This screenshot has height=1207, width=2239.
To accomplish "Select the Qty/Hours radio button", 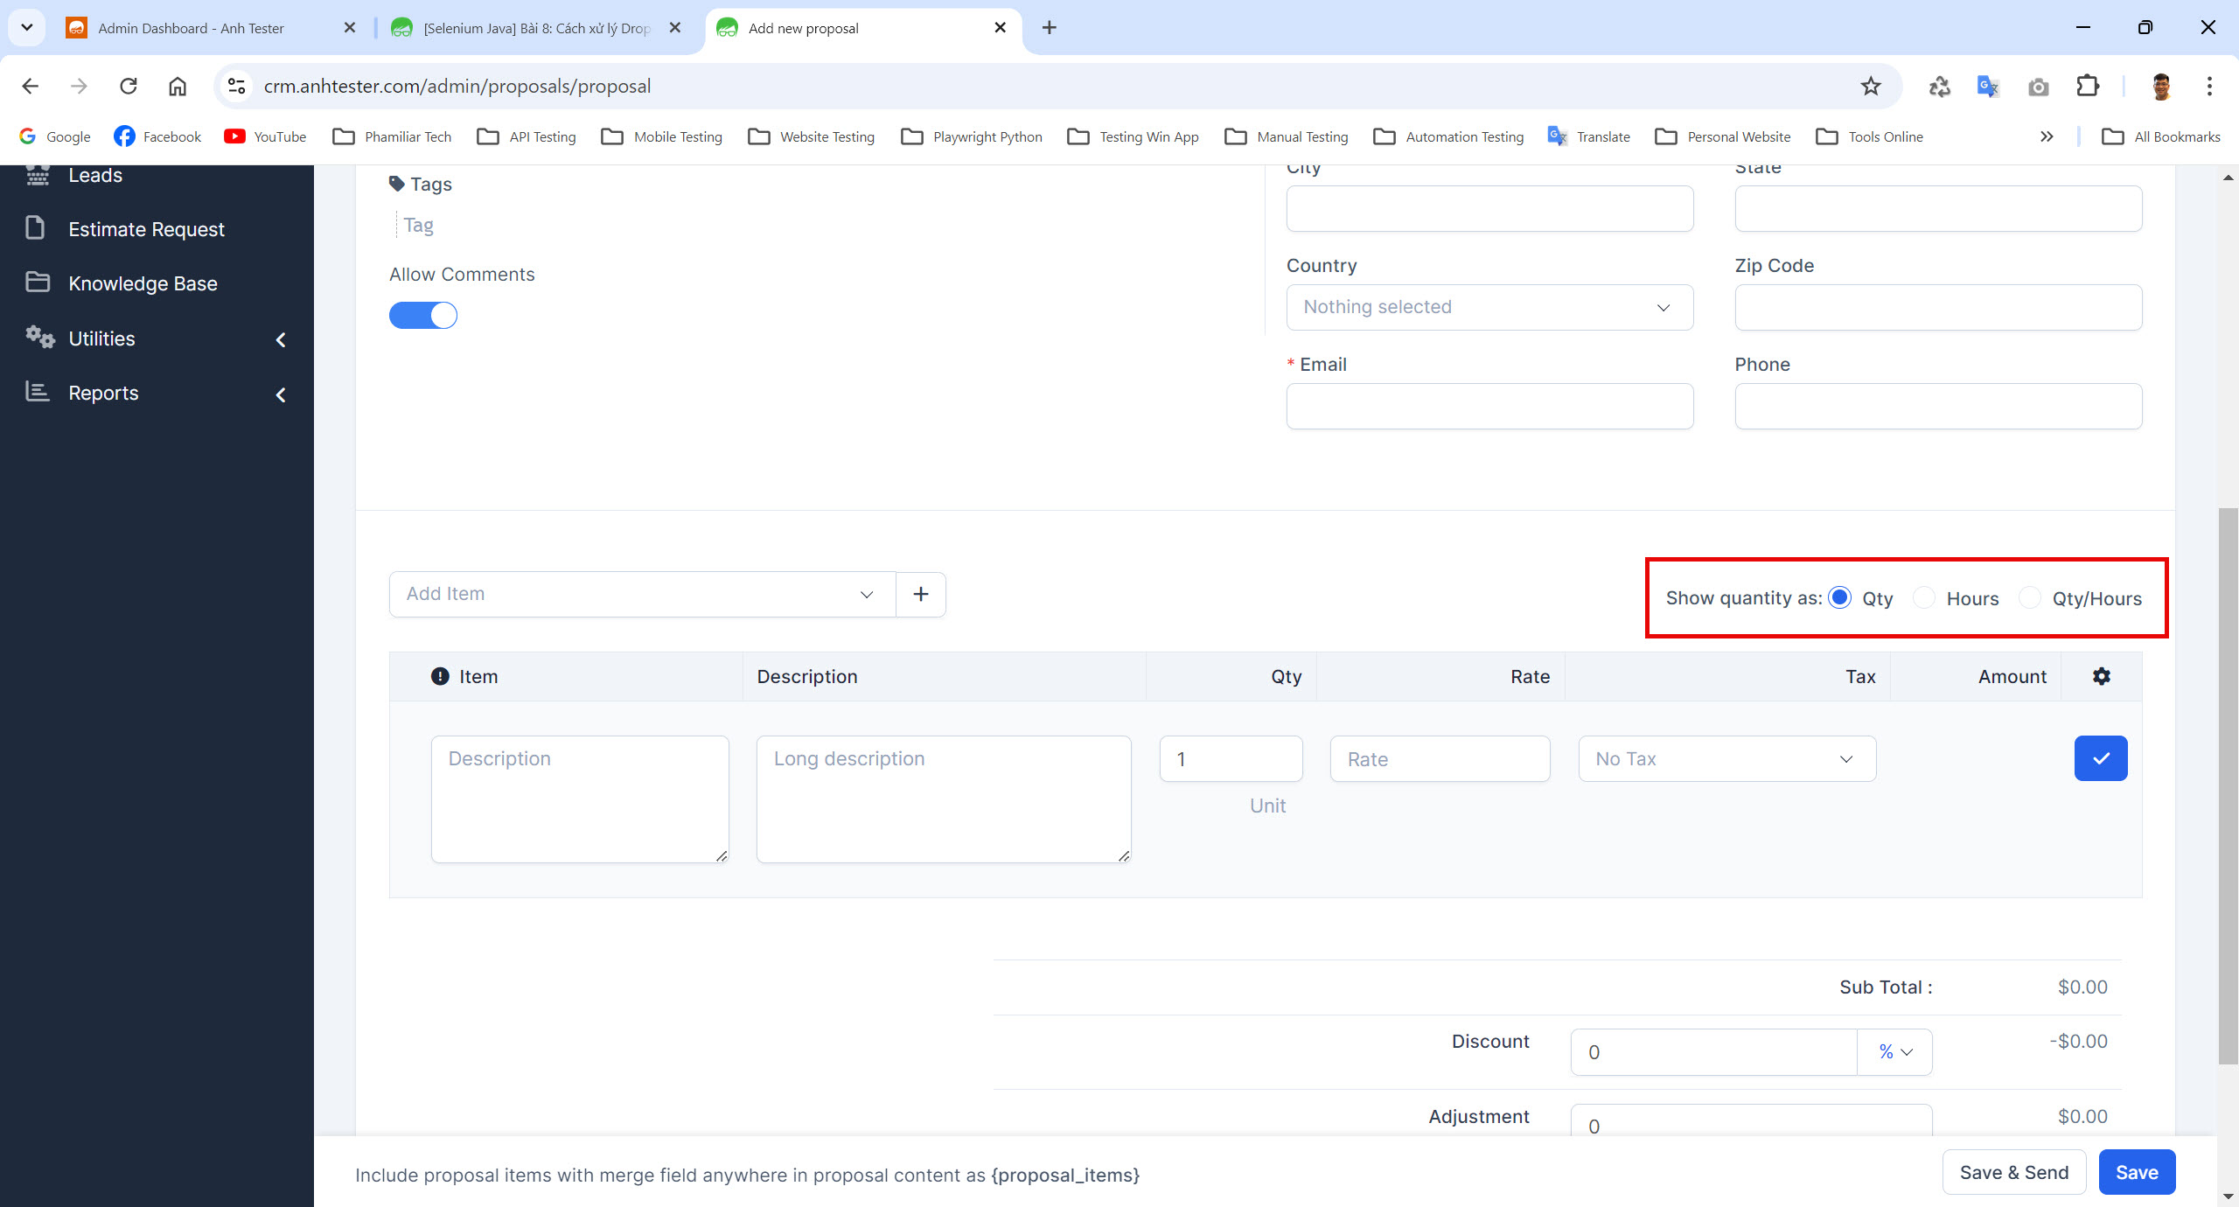I will pyautogui.click(x=2030, y=597).
